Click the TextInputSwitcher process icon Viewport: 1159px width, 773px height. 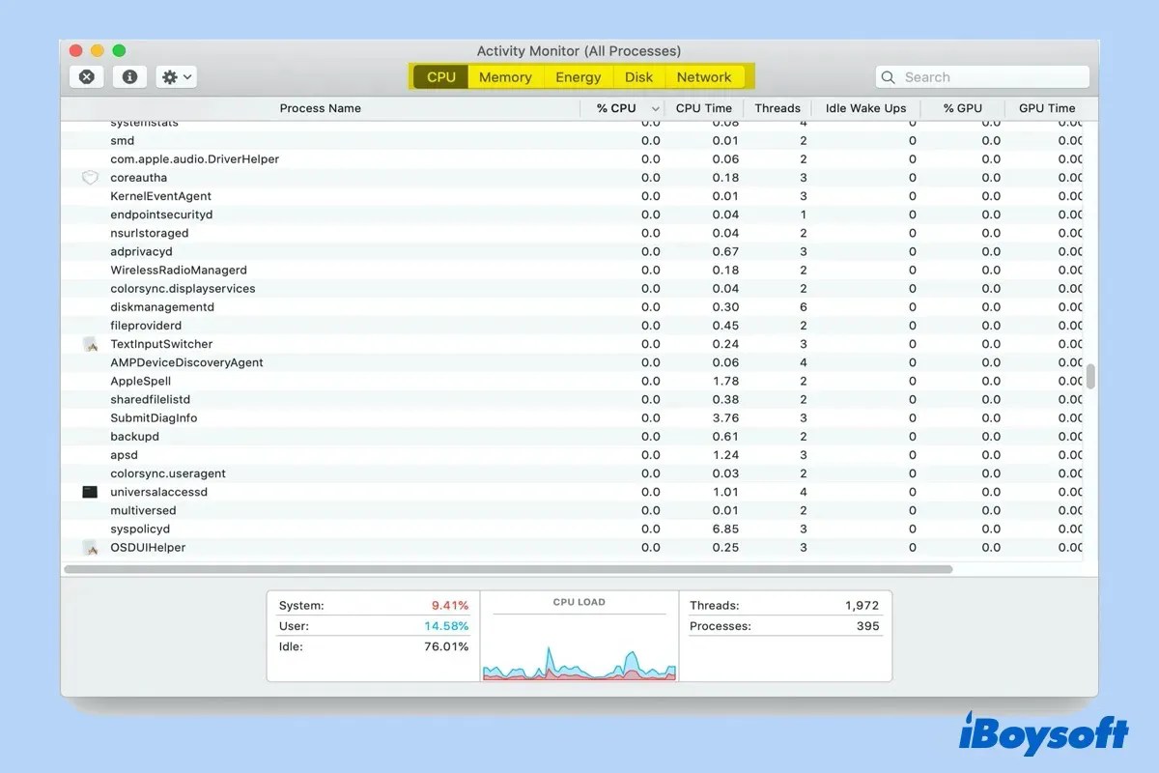click(90, 344)
